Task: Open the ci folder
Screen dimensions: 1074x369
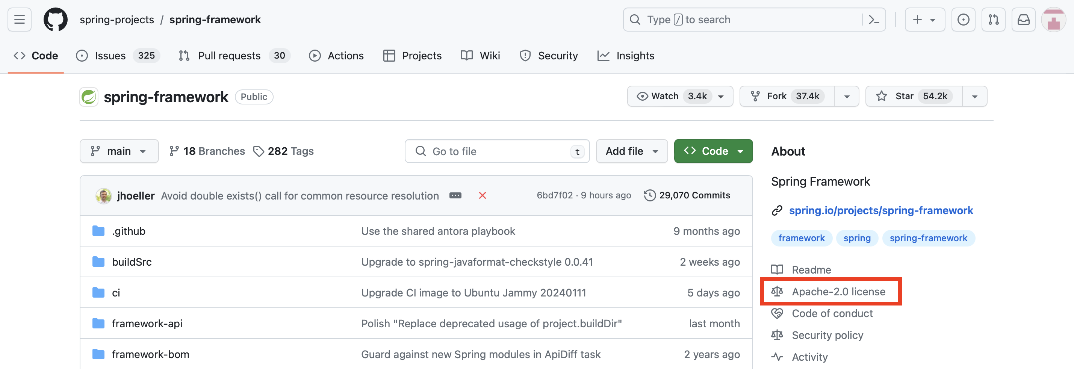Action: pos(116,293)
